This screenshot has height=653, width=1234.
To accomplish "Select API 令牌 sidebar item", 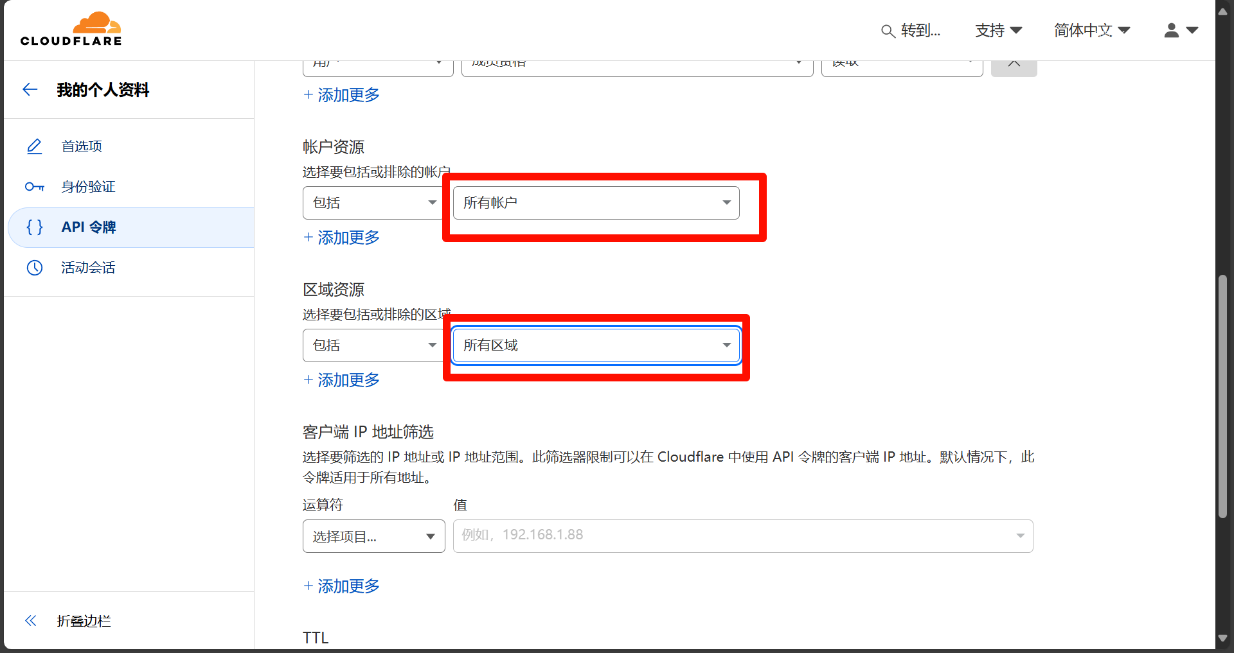I will coord(130,227).
